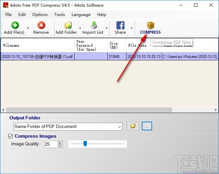Open the Edit menu
Screen dimensions: 219x174
pyautogui.click(x=22, y=15)
